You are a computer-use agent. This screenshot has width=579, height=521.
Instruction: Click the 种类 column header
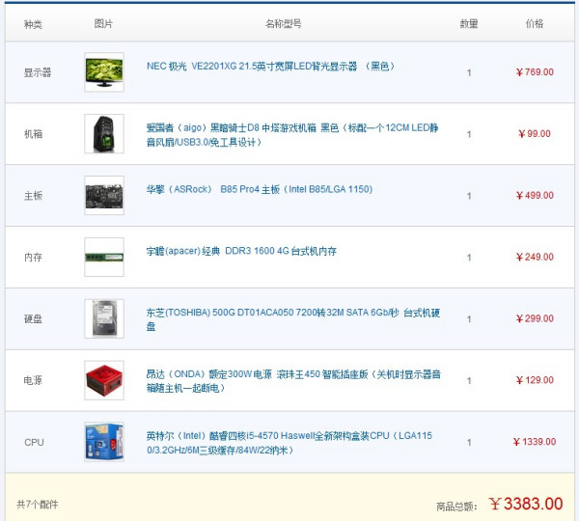(33, 24)
